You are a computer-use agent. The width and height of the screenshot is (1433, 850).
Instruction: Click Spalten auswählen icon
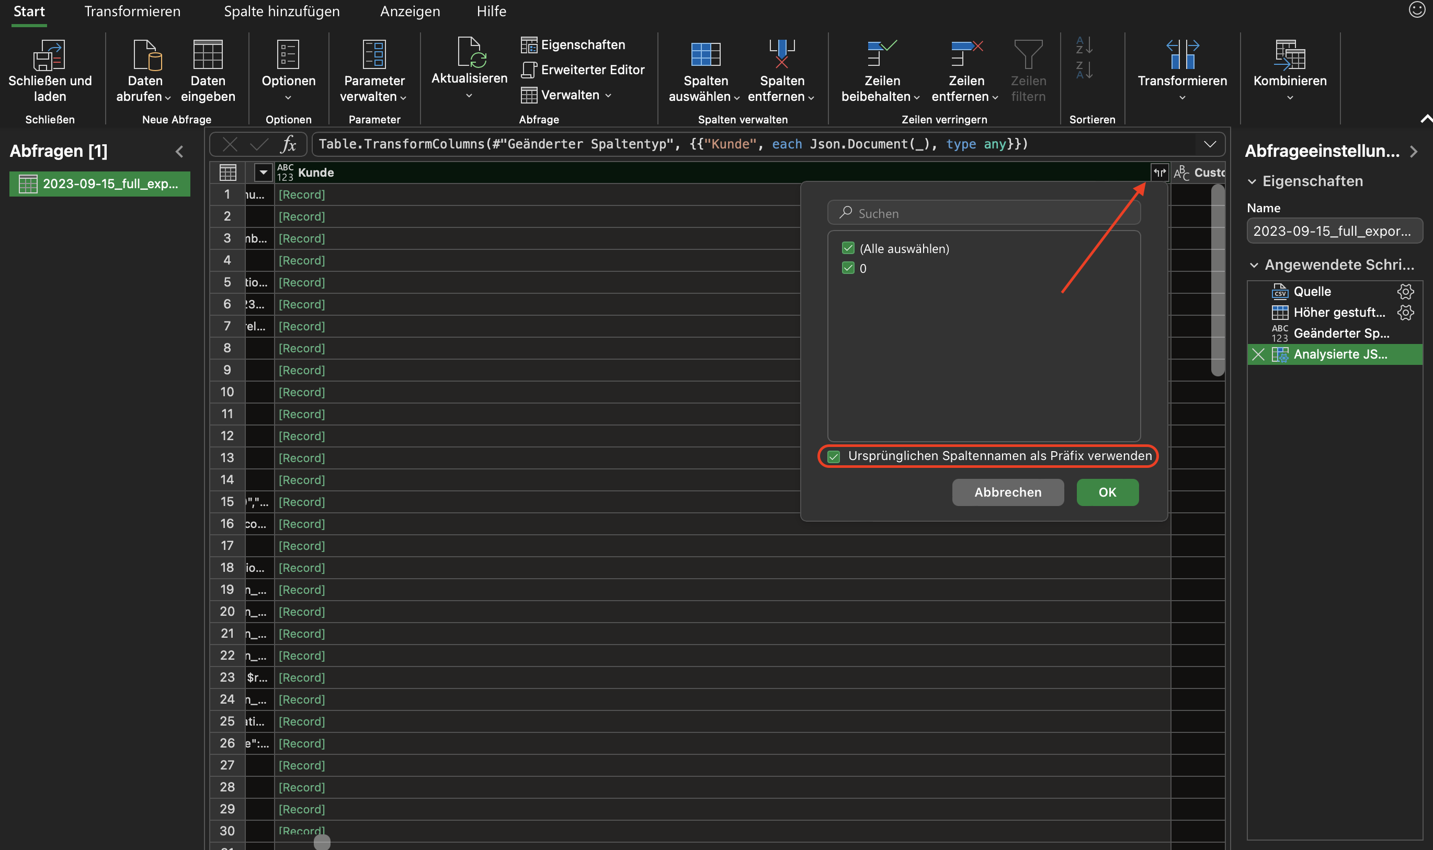pyautogui.click(x=706, y=54)
